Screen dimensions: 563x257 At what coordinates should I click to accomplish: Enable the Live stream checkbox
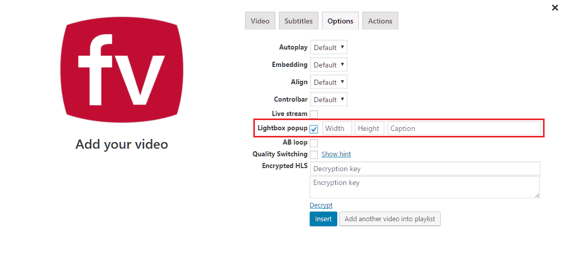pyautogui.click(x=314, y=114)
